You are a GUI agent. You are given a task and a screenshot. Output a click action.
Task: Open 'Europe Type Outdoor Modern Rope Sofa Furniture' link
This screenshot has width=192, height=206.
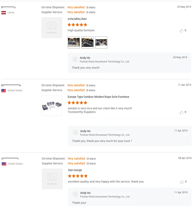click(98, 97)
